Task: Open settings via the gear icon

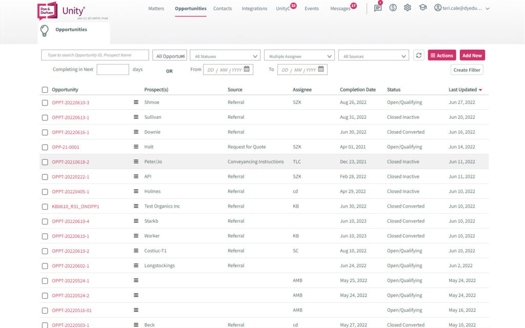Action: pyautogui.click(x=408, y=9)
